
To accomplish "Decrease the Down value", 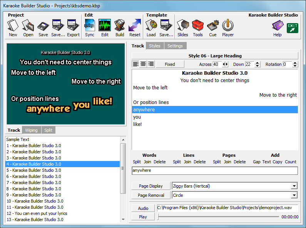I will [x=258, y=66].
